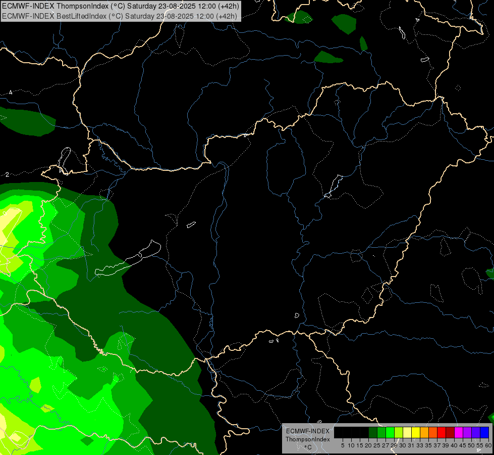Click the blue 55-60 legend swatch
This screenshot has width=494, height=455.
pyautogui.click(x=484, y=432)
